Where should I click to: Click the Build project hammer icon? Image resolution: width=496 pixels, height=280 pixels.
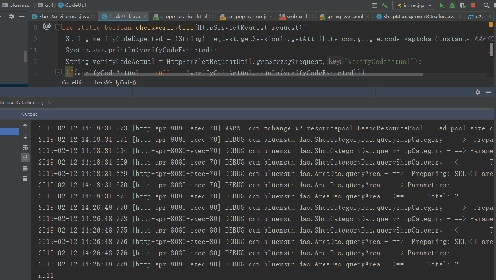(384, 5)
